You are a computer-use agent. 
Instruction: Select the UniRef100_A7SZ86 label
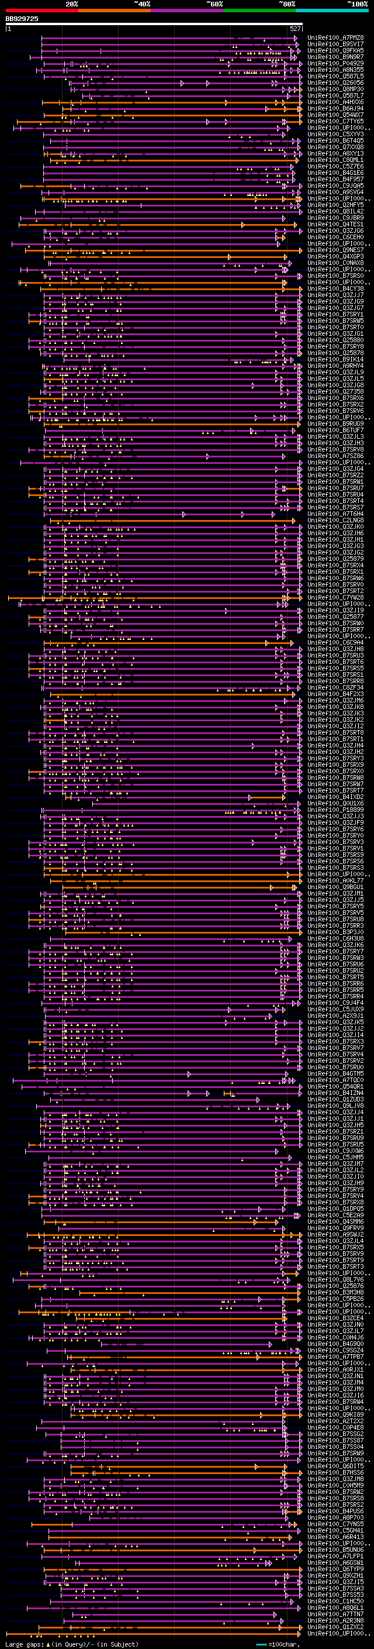tap(335, 456)
